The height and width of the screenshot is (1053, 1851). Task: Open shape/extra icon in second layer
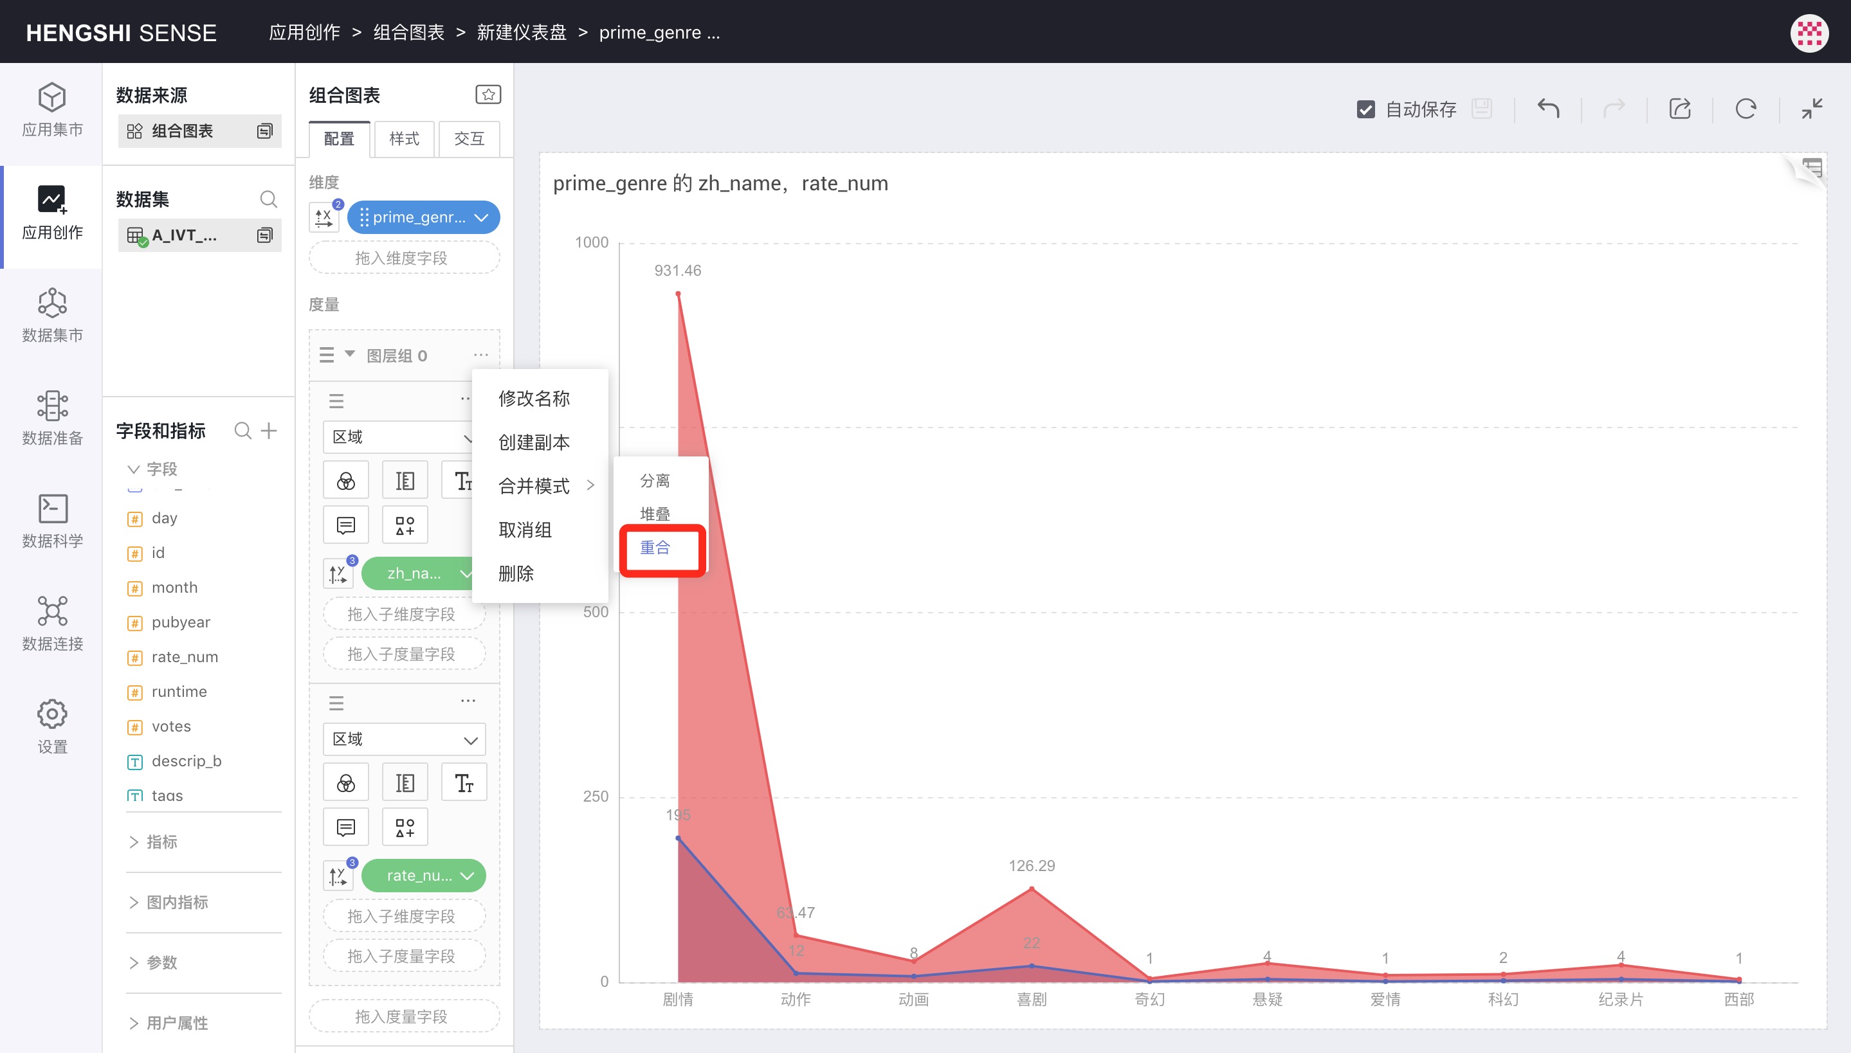(x=405, y=827)
